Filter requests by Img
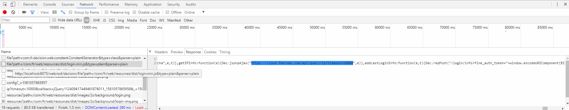The image size is (569, 110). pos(121,20)
